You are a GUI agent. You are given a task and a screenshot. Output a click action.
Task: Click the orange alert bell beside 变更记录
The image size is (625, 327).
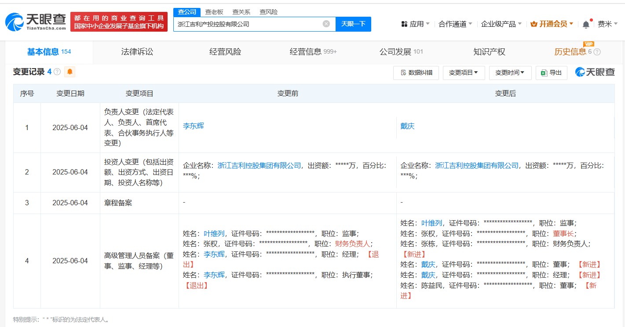click(69, 72)
